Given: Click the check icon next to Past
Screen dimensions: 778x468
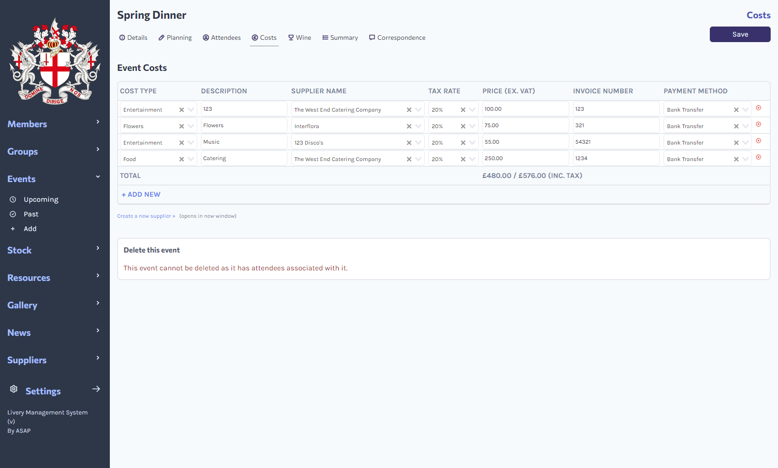Looking at the screenshot, I should point(13,214).
